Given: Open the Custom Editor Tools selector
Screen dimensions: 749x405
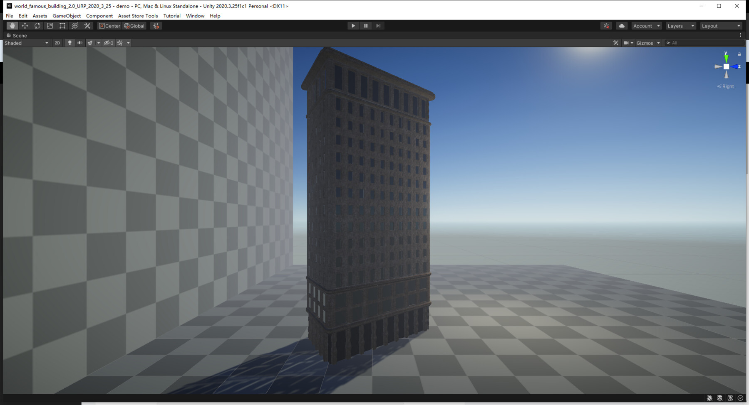Looking at the screenshot, I should (87, 25).
